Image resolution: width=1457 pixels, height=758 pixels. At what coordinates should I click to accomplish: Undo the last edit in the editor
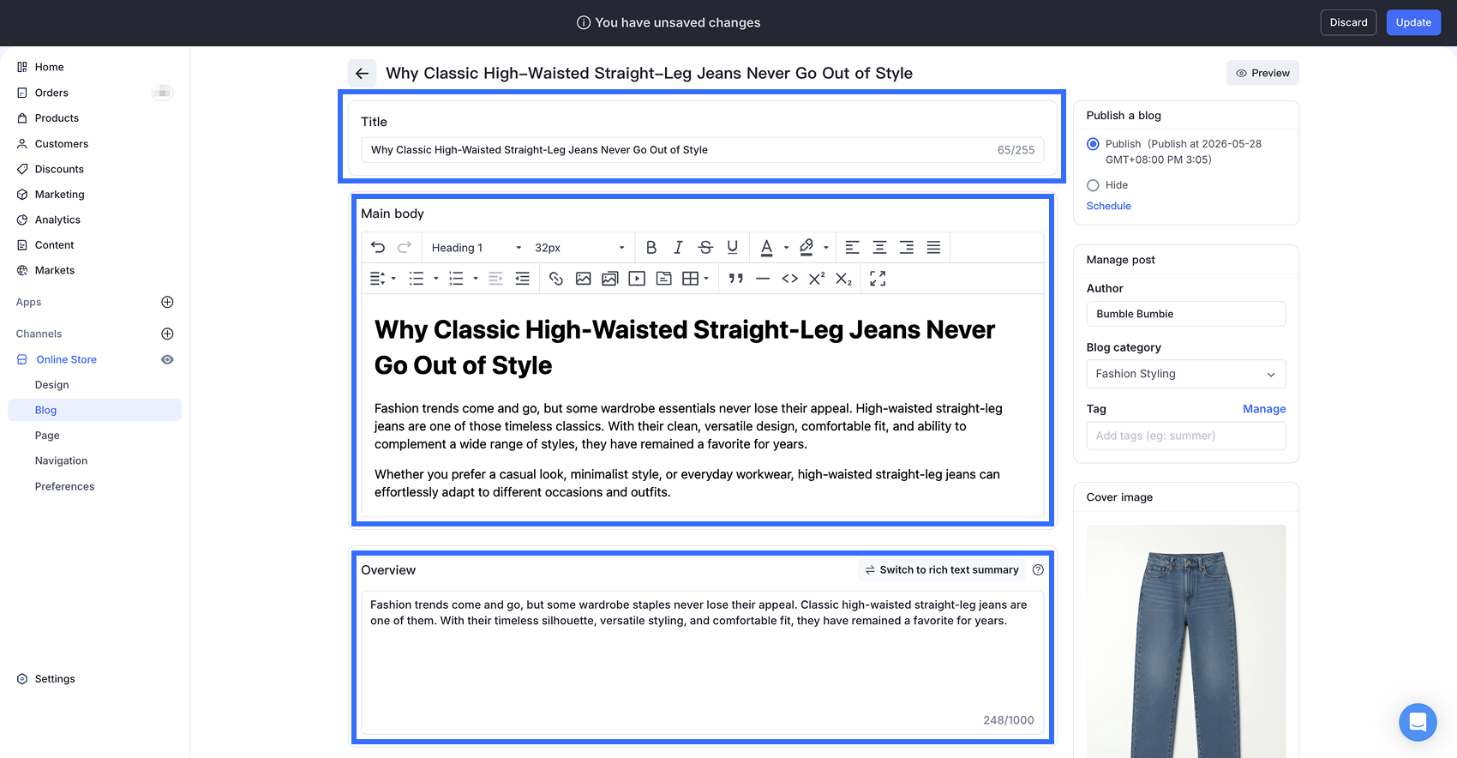tap(378, 247)
